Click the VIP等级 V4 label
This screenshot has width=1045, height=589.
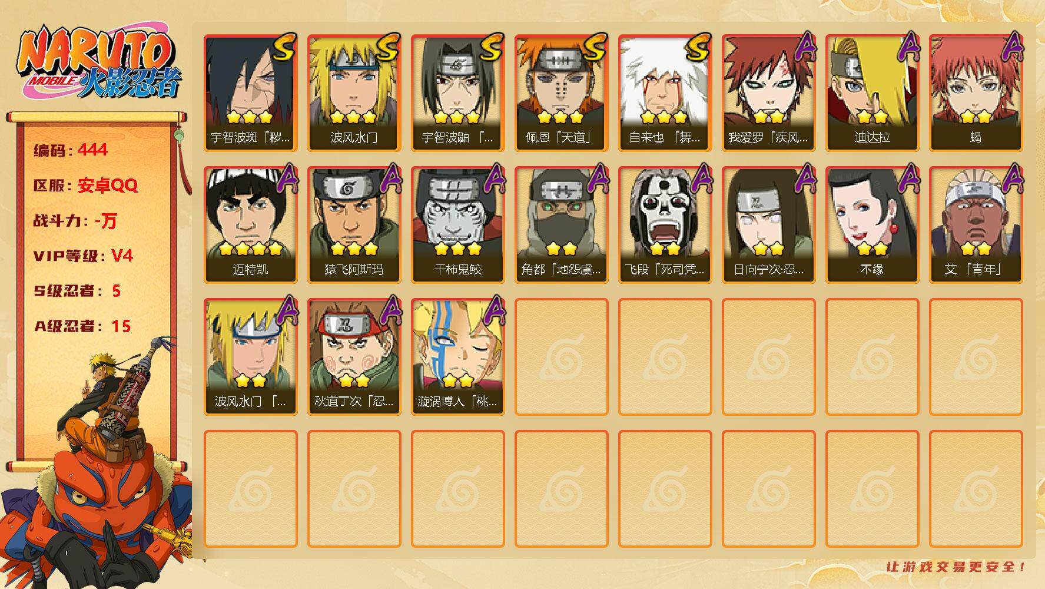83,256
